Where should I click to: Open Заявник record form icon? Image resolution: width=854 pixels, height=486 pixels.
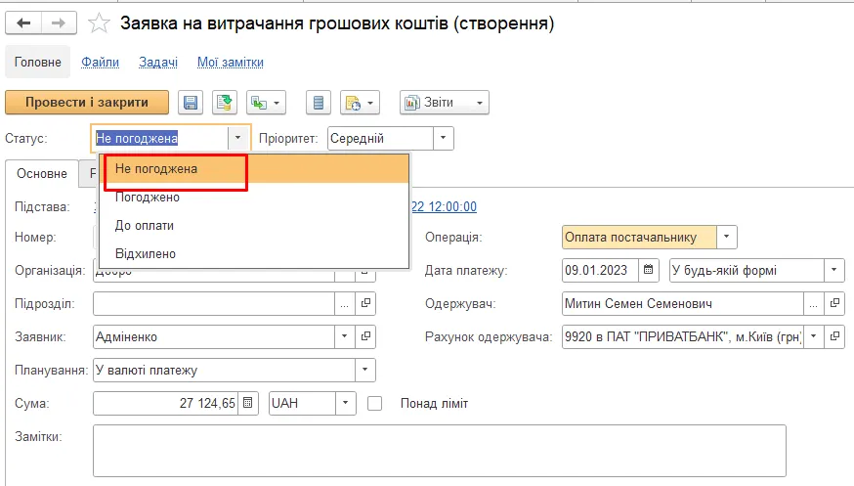365,336
